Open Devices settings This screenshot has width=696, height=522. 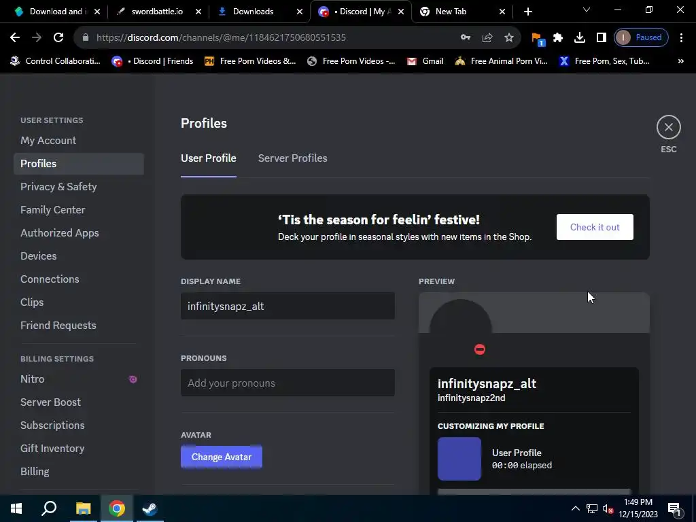pos(79,256)
